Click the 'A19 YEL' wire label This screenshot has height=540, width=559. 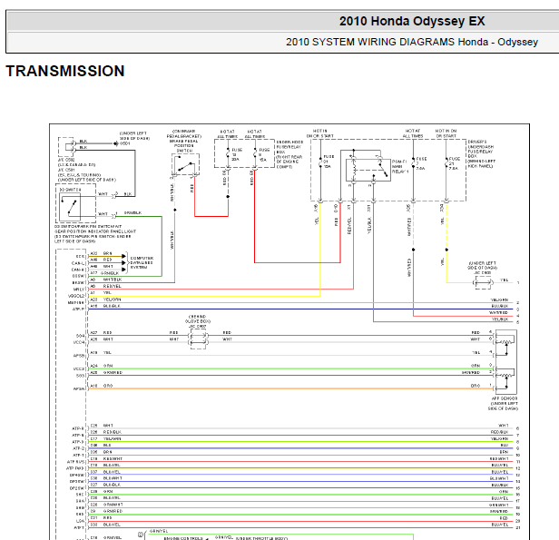[101, 352]
